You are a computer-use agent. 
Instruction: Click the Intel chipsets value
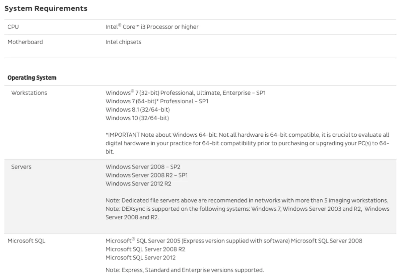click(123, 43)
